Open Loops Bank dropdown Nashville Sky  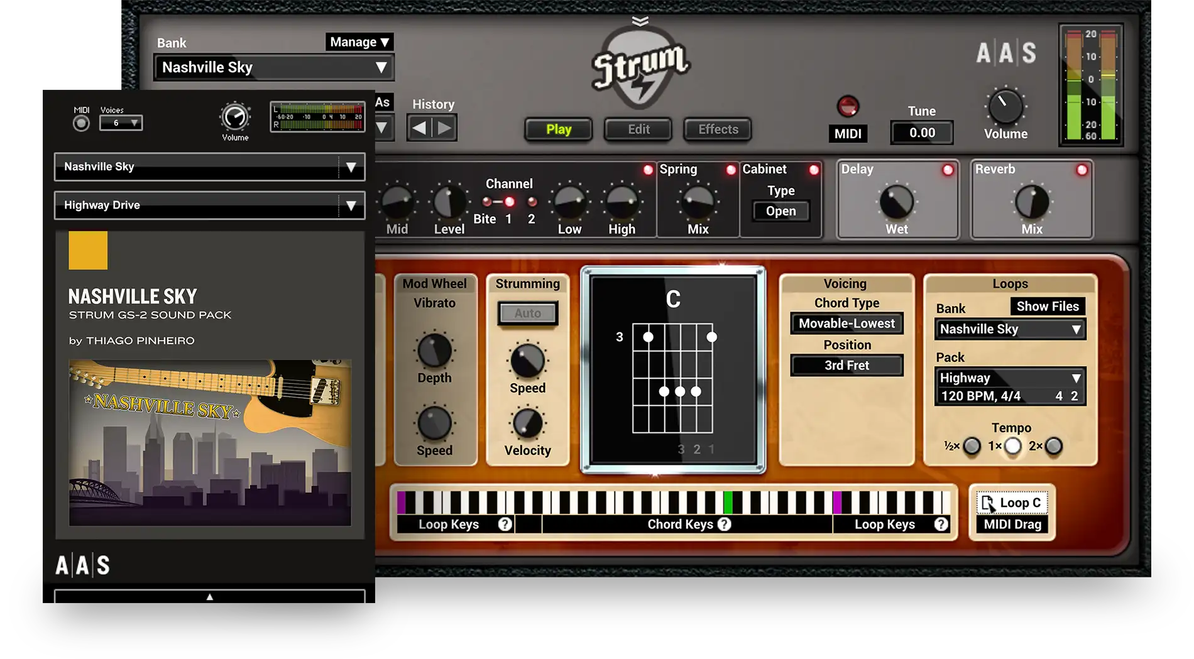point(1010,329)
